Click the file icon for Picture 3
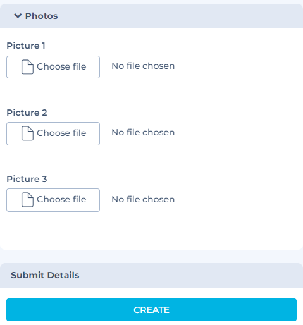Image resolution: width=303 pixels, height=325 pixels. (x=27, y=200)
